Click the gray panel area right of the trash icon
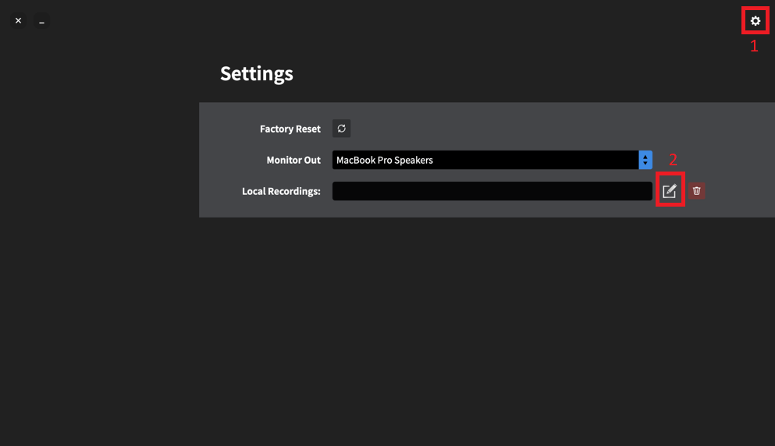The height and width of the screenshot is (446, 775). (740, 191)
